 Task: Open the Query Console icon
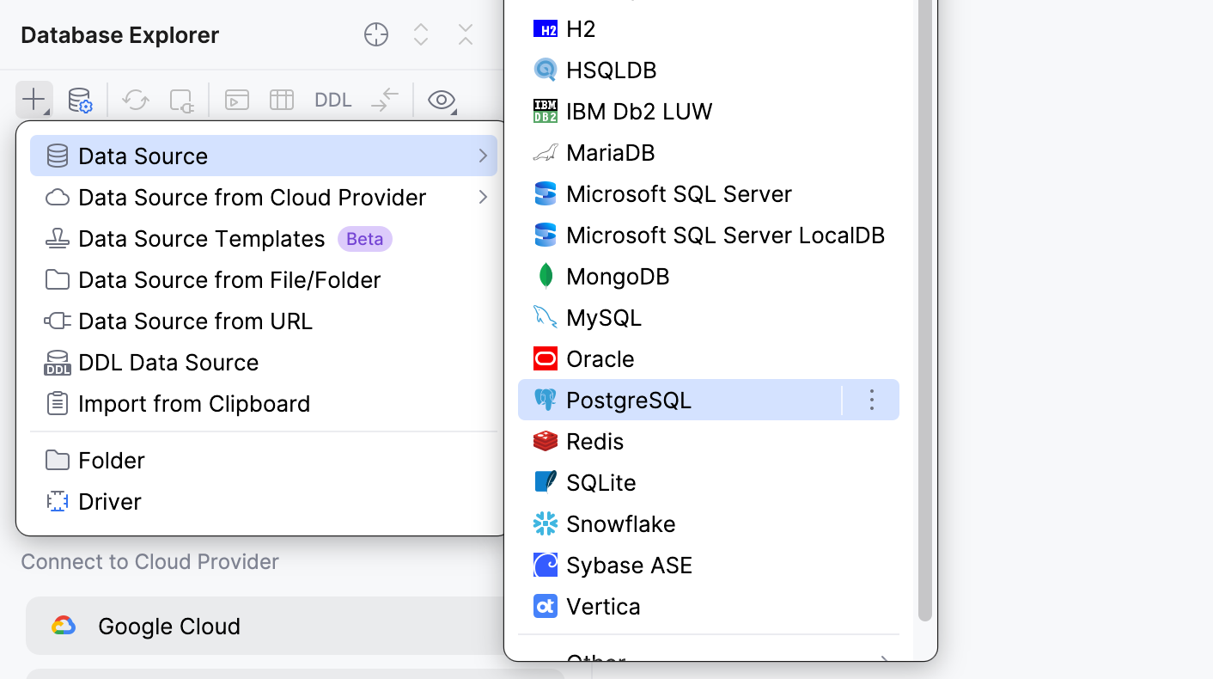pyautogui.click(x=237, y=100)
